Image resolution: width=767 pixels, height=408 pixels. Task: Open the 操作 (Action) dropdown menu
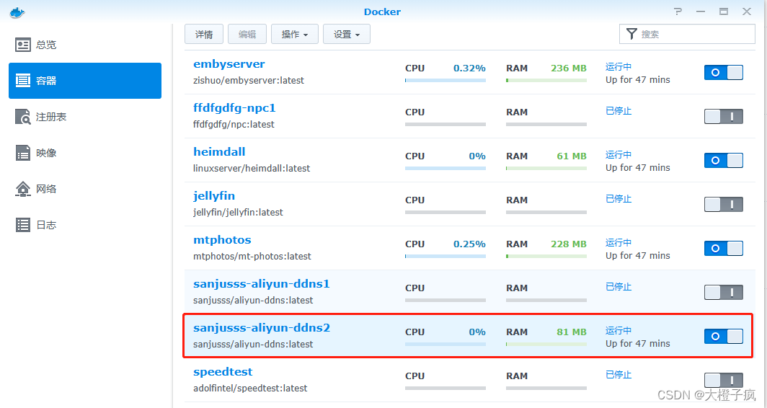[294, 34]
